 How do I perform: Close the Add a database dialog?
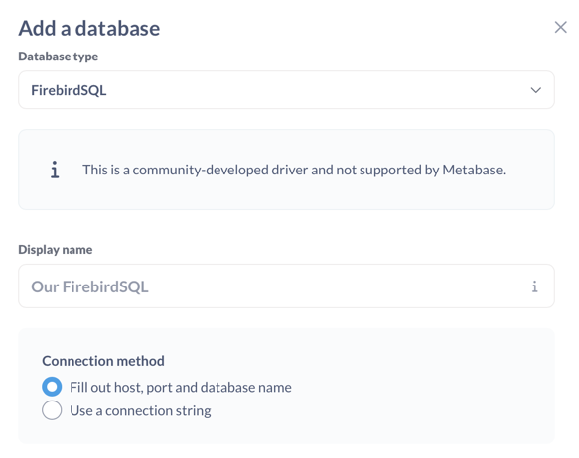(x=560, y=27)
